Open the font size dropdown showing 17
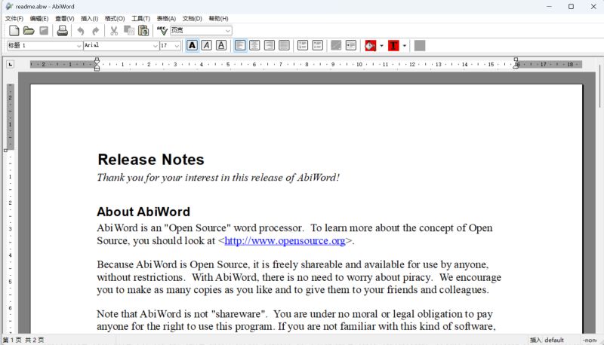The image size is (604, 345). 171,46
